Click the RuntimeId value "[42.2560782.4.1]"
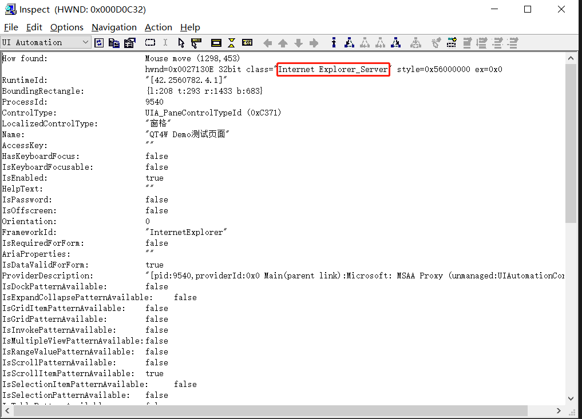The height and width of the screenshot is (419, 582). coord(186,80)
